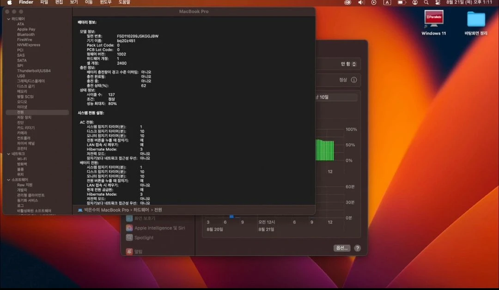The height and width of the screenshot is (290, 499).
Task: Select Wi-Fi under 네트워크
Action: [x=22, y=159]
